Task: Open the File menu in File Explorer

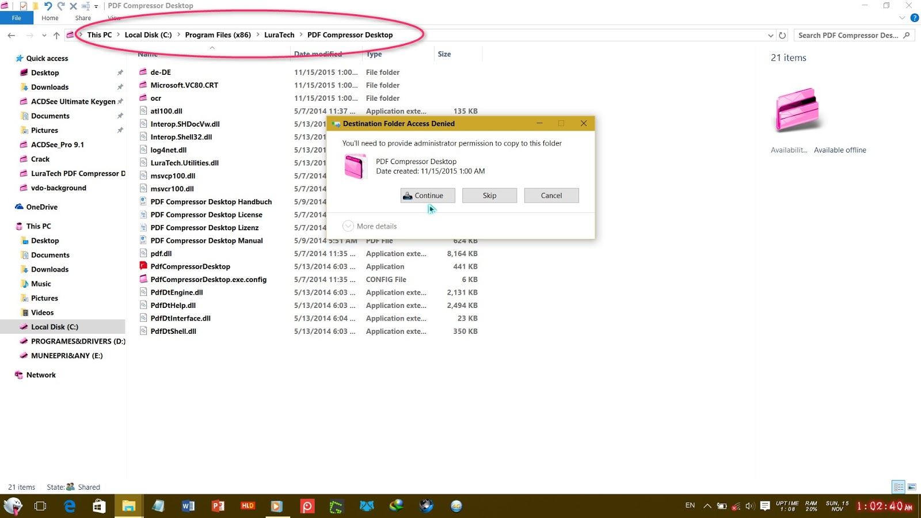Action: pos(17,18)
